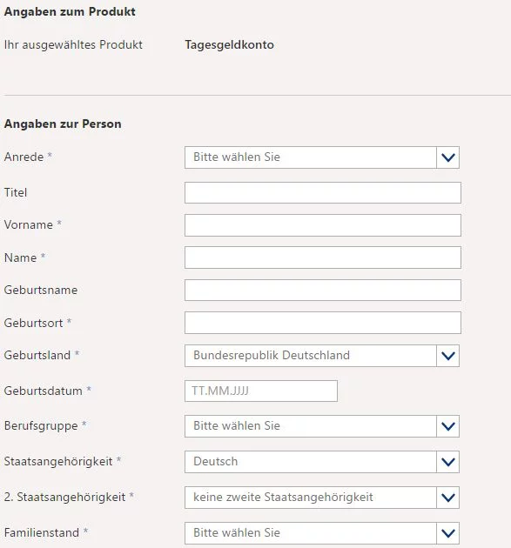511x548 pixels.
Task: Open the Anrede dropdown
Action: tap(322, 157)
